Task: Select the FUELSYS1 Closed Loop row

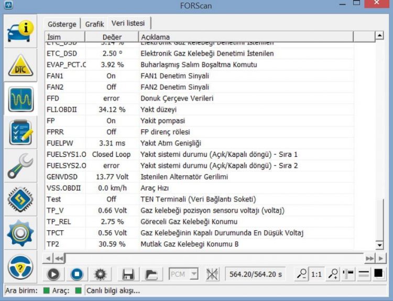Action: coord(199,155)
